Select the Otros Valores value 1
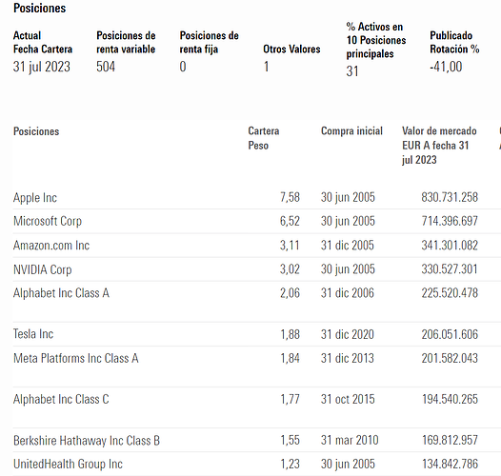Viewport: 501px width, 476px height. click(x=266, y=67)
